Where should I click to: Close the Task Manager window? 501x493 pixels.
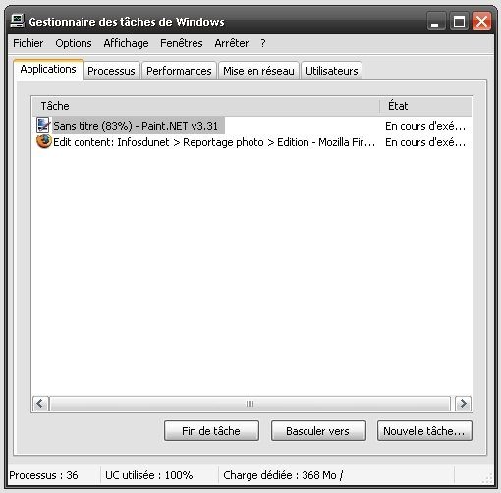pos(481,22)
